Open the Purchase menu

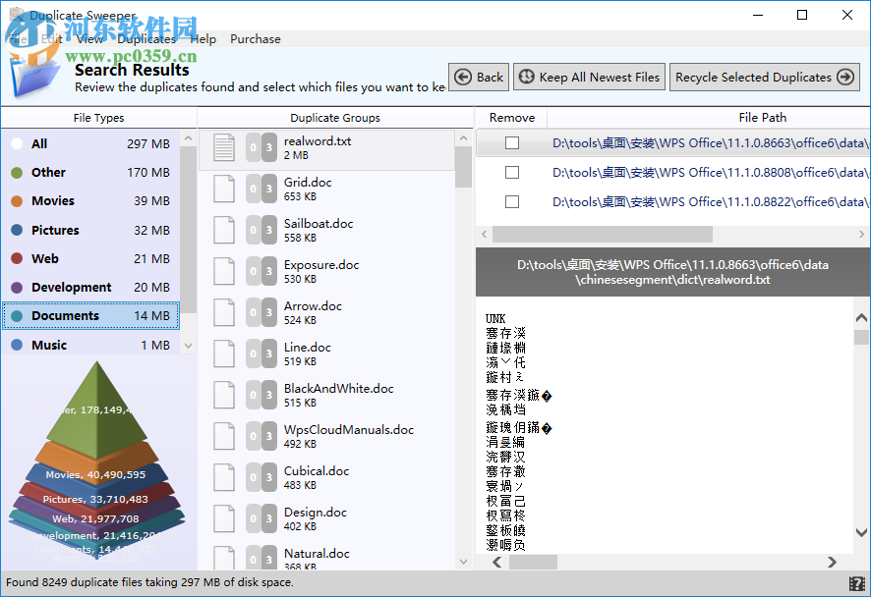pos(255,39)
